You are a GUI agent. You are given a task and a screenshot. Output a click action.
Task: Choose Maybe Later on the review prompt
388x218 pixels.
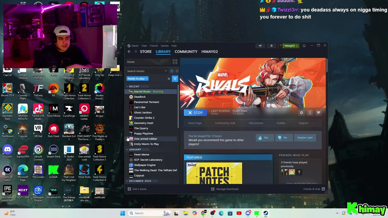pos(305,137)
